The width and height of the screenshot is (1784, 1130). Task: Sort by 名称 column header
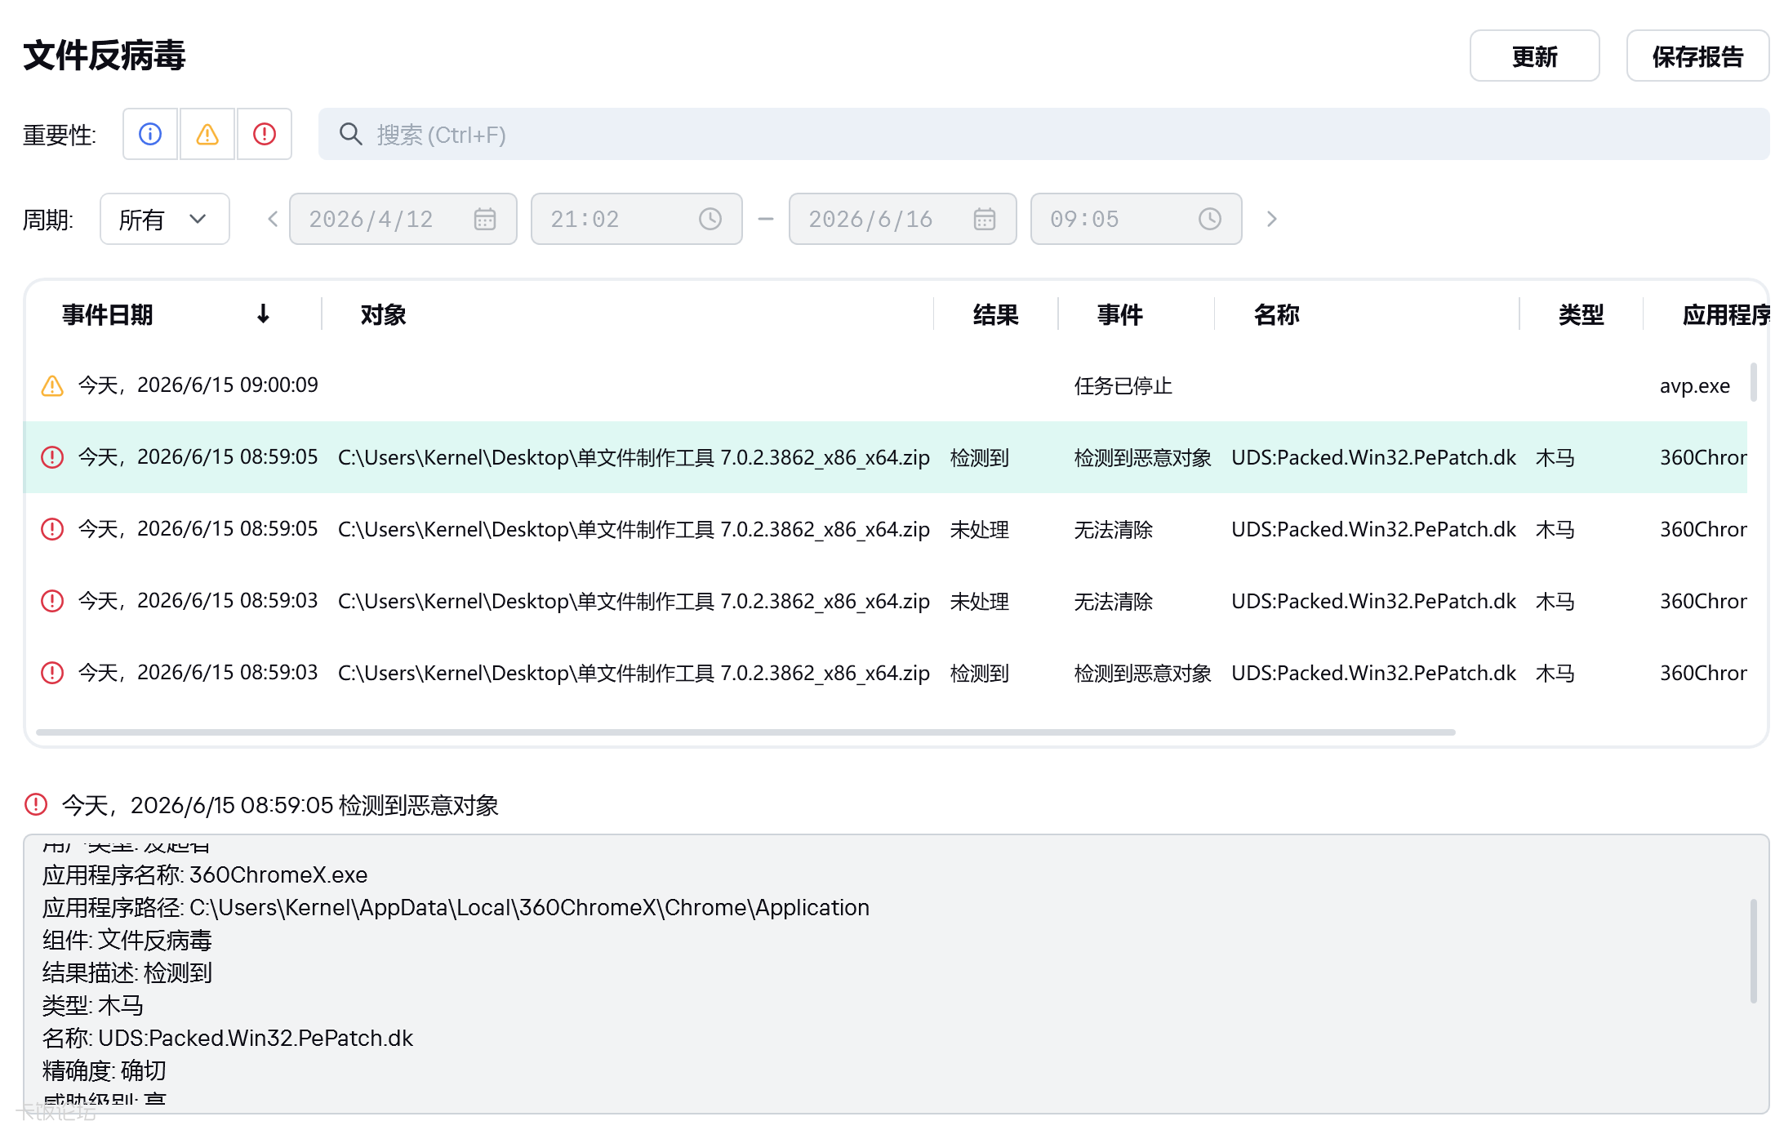(1277, 314)
